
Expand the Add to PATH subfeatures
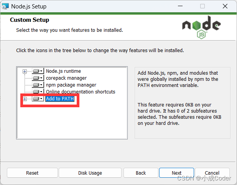point(25,99)
